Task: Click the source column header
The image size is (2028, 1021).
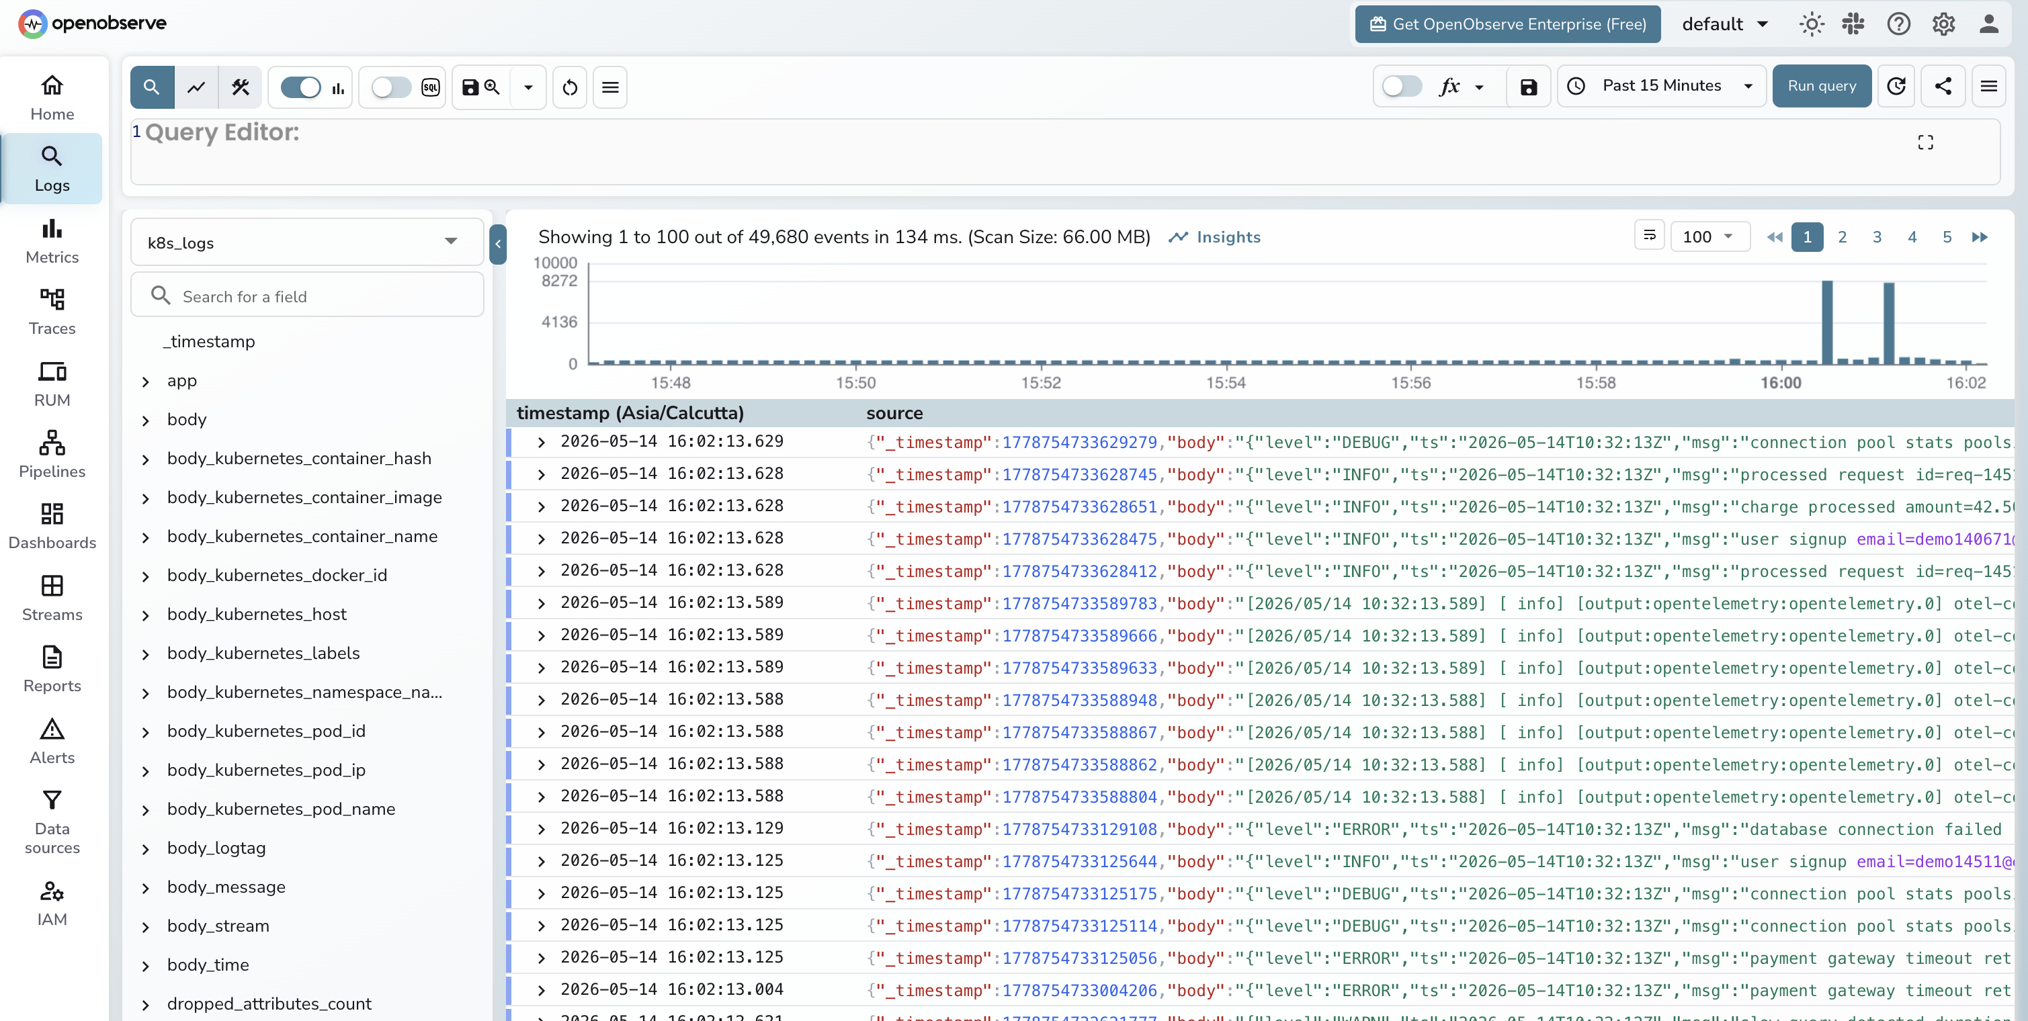Action: [x=894, y=413]
